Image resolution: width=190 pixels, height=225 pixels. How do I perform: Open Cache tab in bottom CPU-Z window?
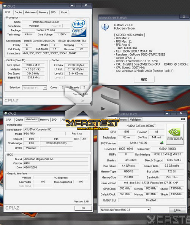19,120
